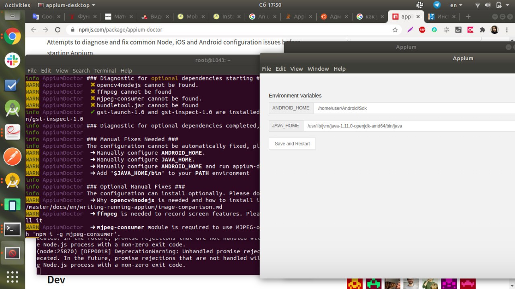This screenshot has height=289, width=515.
Task: Open Terminal from the dock
Action: (x=12, y=229)
